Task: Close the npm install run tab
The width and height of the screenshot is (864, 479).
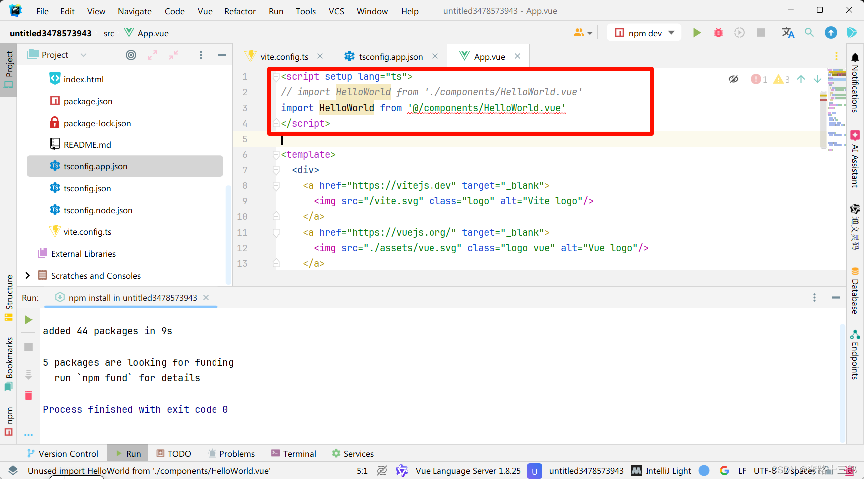Action: [206, 298]
